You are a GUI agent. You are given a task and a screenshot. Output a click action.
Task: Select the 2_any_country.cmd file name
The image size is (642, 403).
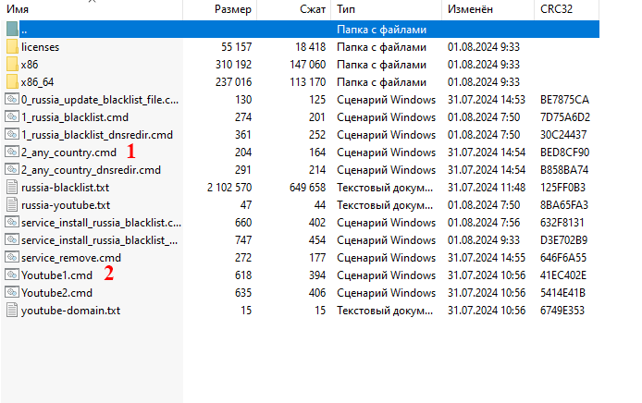pos(68,152)
